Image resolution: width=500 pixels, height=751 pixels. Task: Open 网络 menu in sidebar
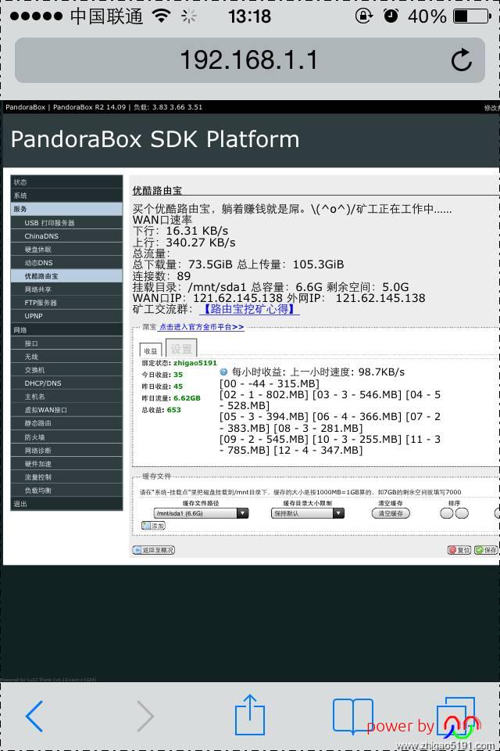[x=66, y=330]
